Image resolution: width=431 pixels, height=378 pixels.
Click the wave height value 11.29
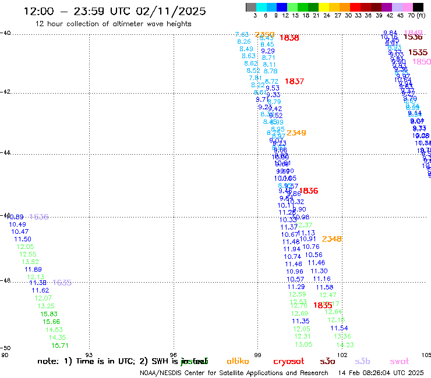pos(296,287)
